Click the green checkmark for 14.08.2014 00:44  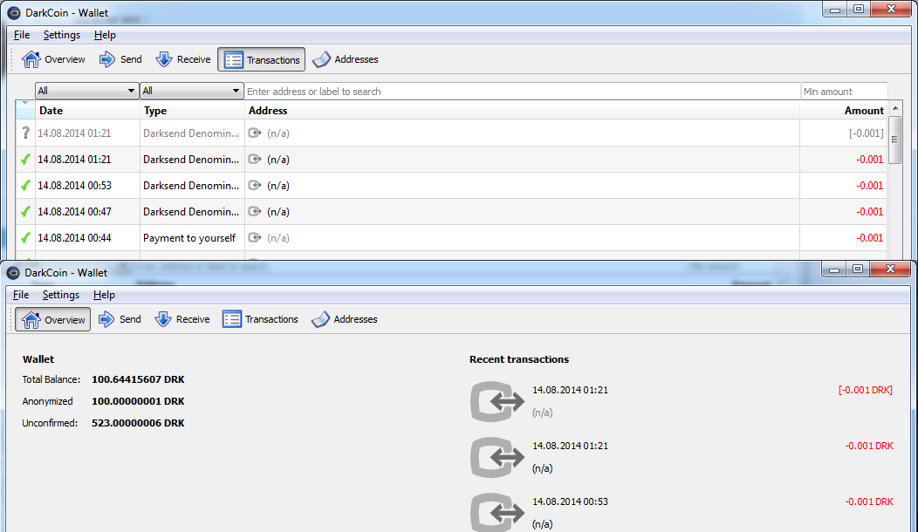tap(25, 238)
